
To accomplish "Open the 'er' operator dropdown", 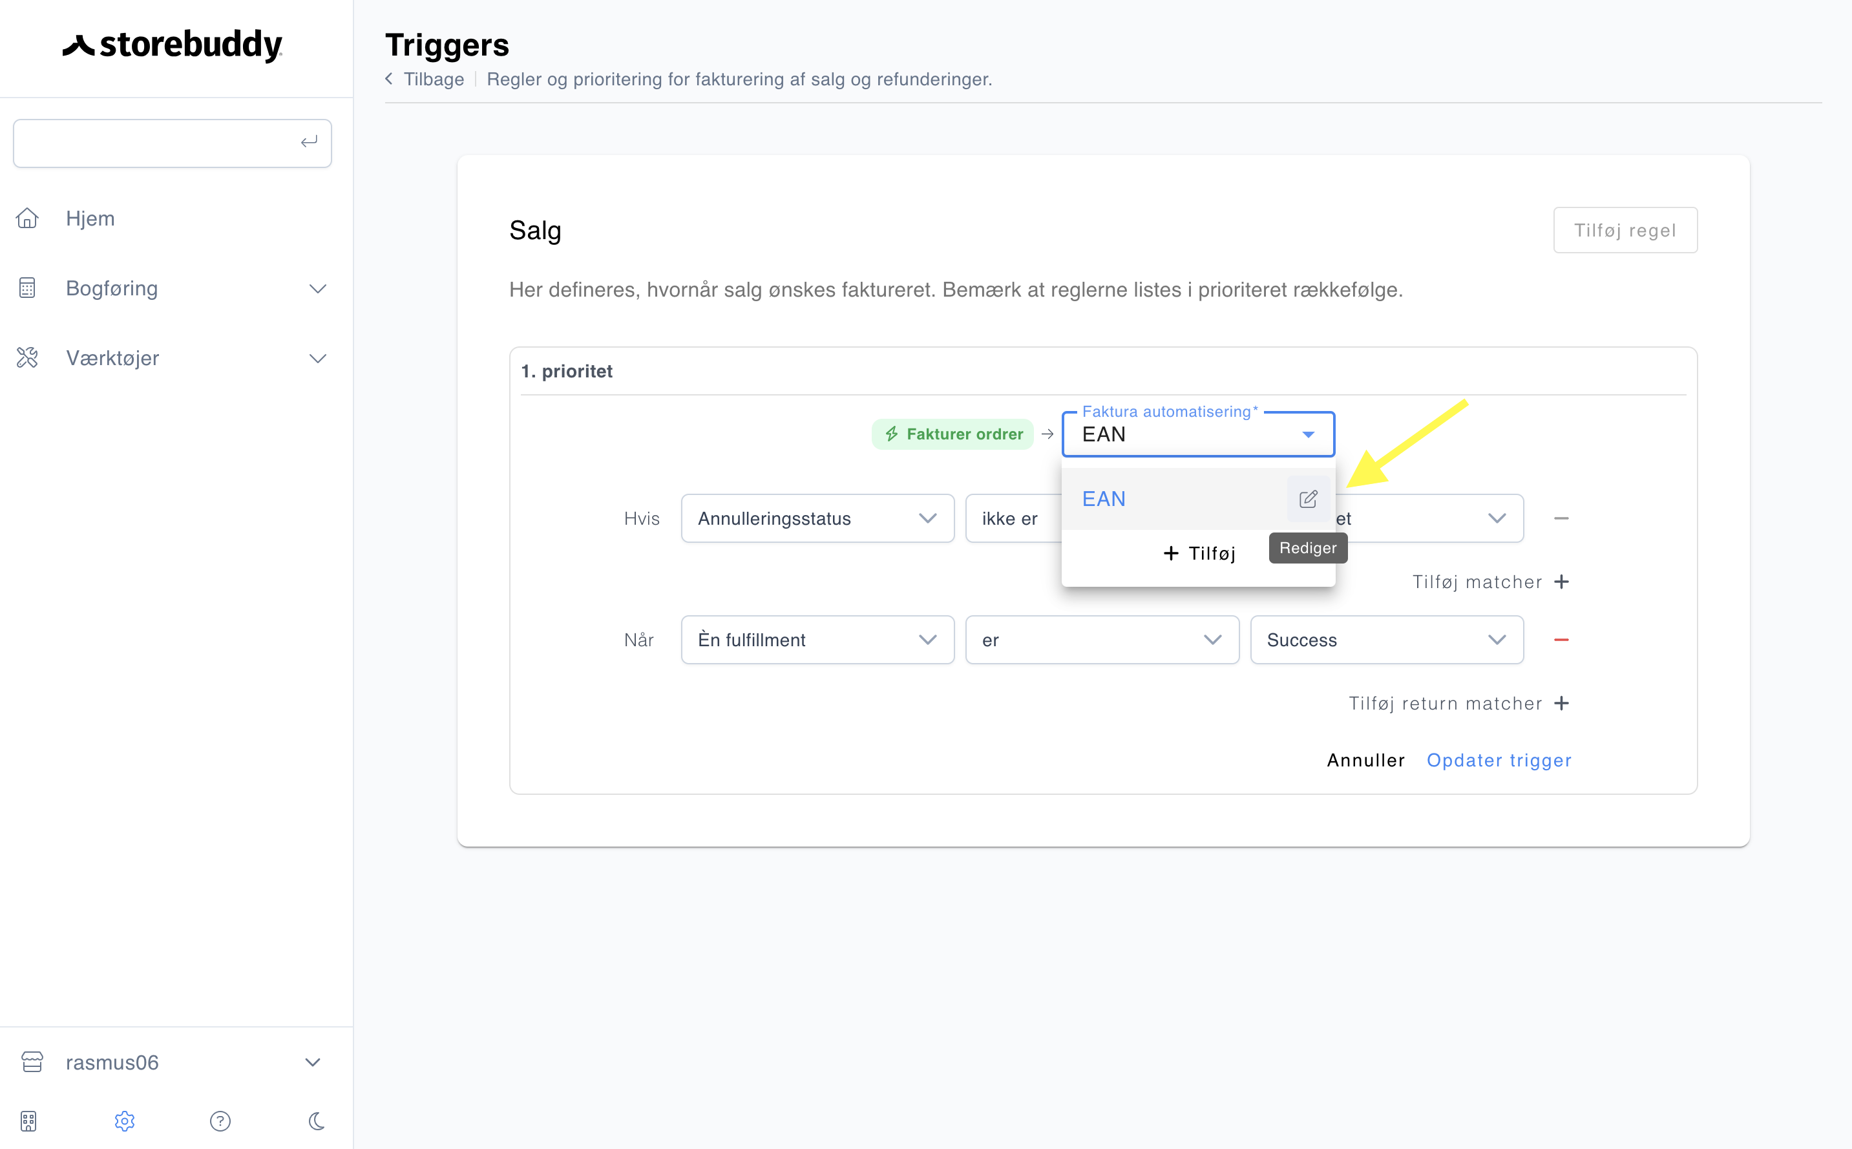I will tap(1102, 640).
